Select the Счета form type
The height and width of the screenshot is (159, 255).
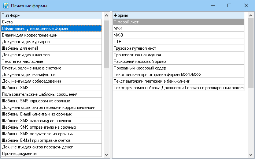tap(51, 22)
